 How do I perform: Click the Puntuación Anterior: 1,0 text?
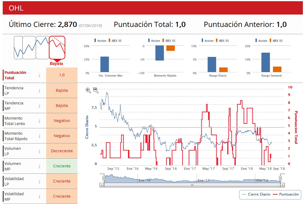245,25
